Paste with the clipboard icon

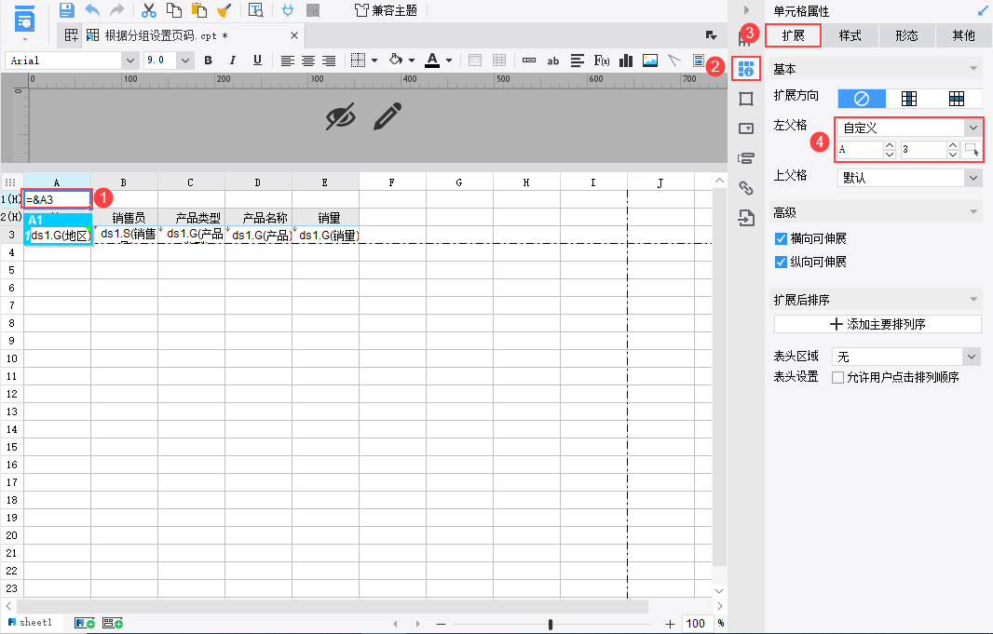pyautogui.click(x=198, y=10)
